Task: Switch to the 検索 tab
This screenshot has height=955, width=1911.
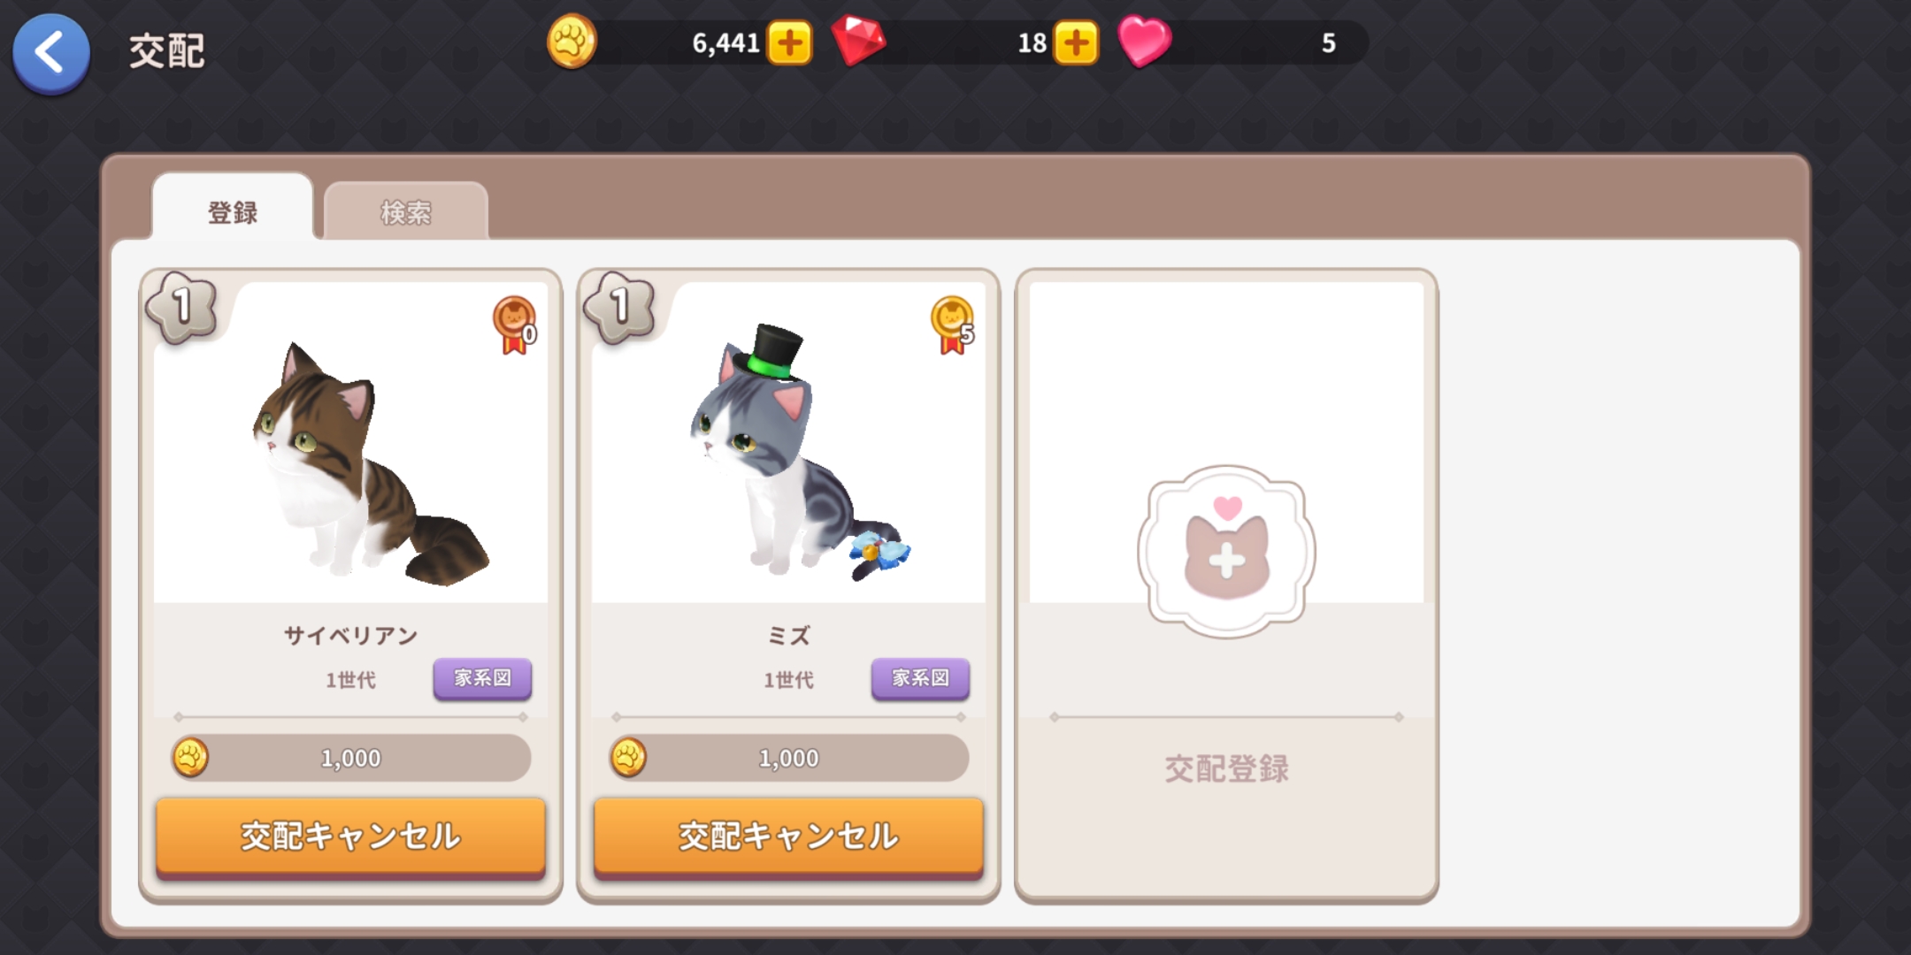Action: [x=406, y=211]
